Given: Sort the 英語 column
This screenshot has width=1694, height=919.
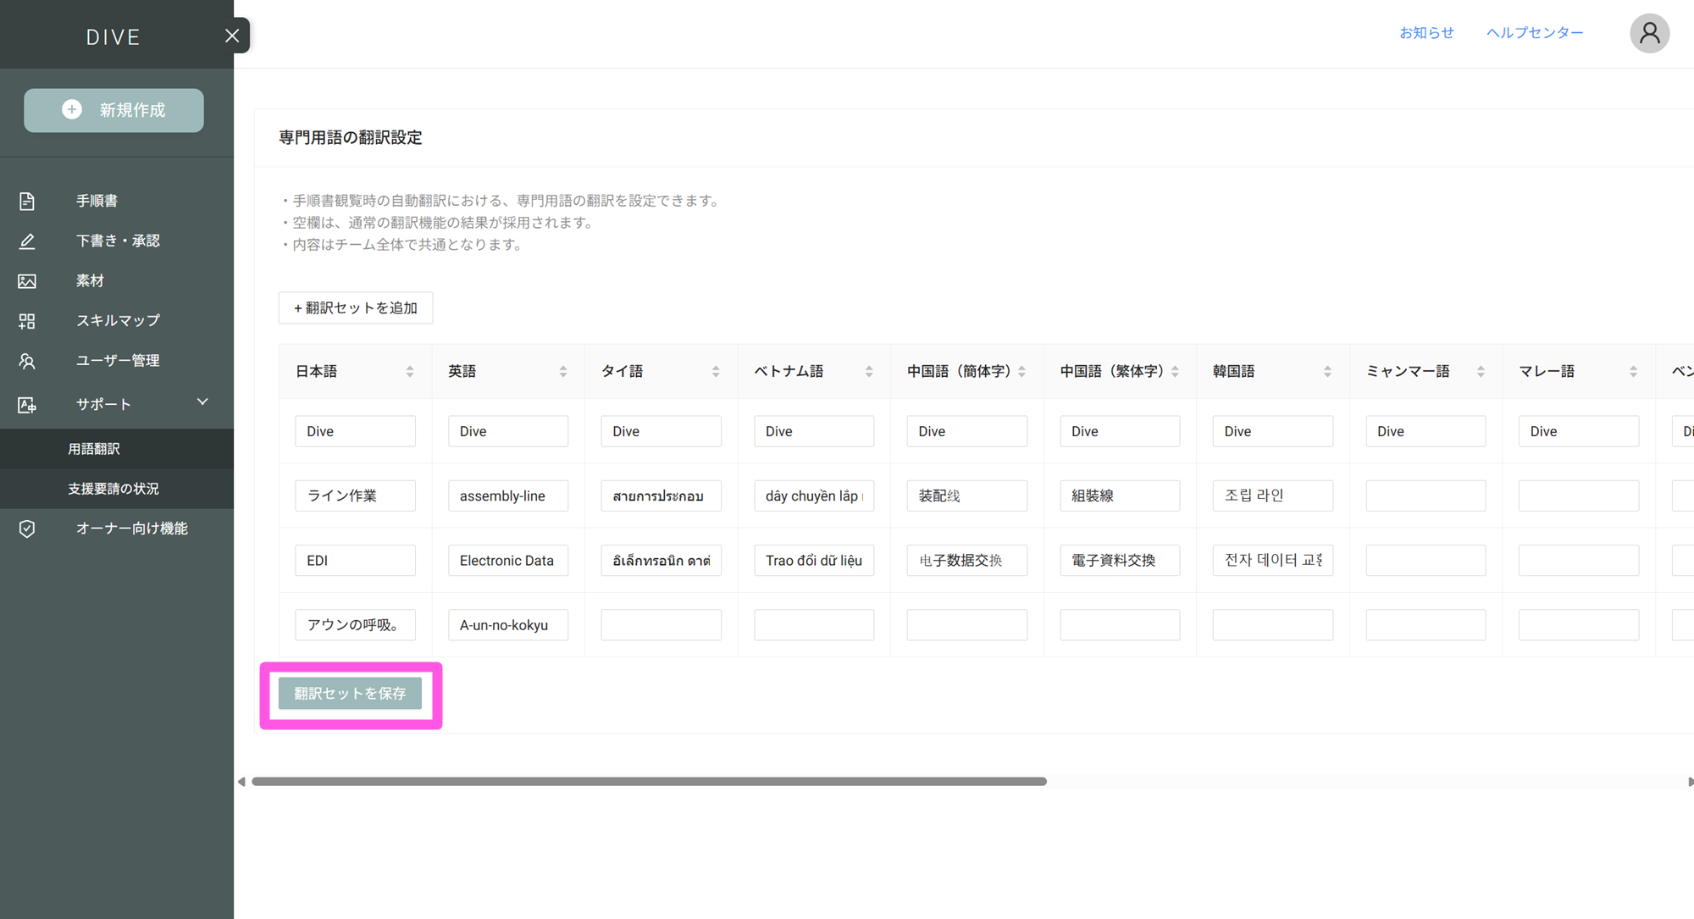Looking at the screenshot, I should [563, 372].
